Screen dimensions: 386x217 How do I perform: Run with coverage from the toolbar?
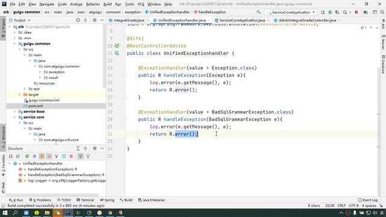[x=337, y=12]
